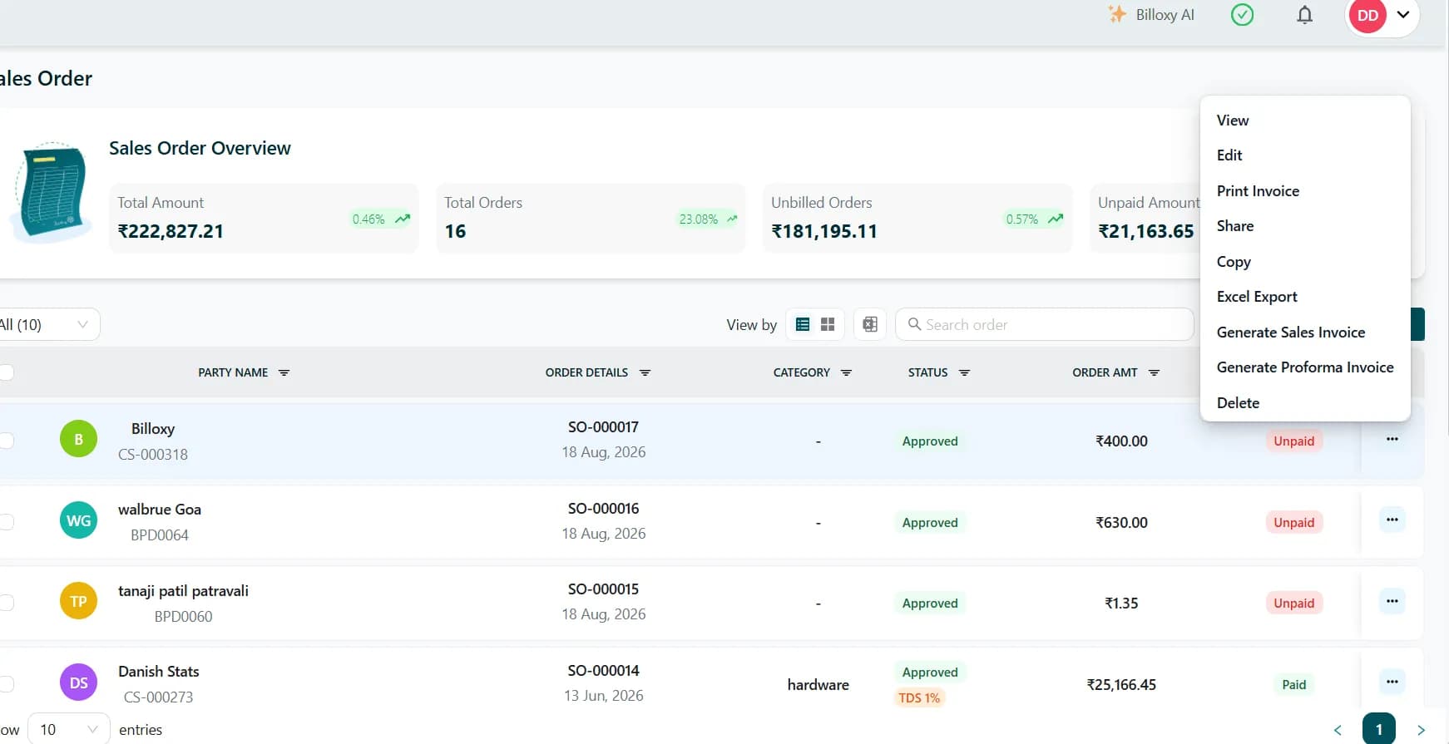Click the Total Amount ₹222,827.21 card
The height and width of the screenshot is (744, 1449).
[264, 218]
